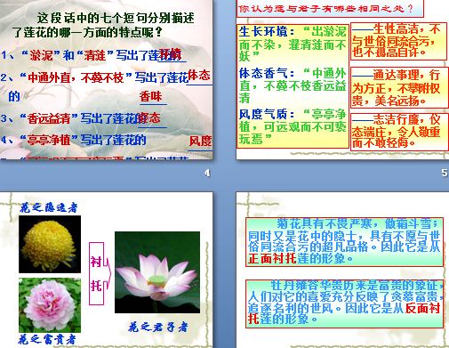Click the lotus flower photo
Image resolution: width=449 pixels, height=348 pixels.
point(157,272)
